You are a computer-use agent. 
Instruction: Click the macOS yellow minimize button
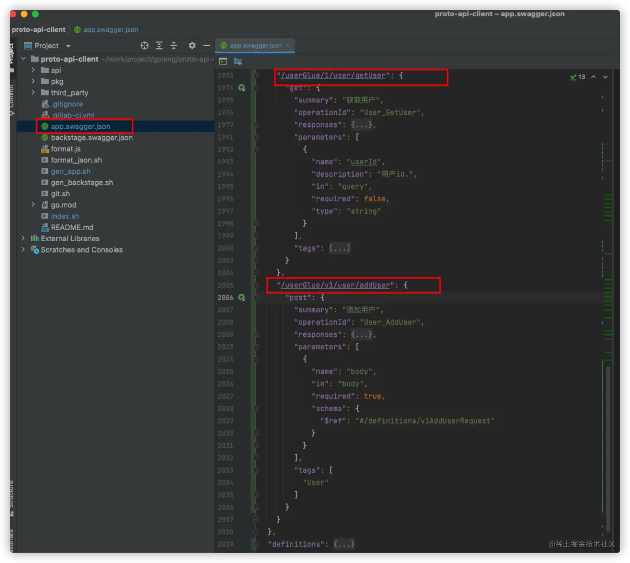coord(24,14)
